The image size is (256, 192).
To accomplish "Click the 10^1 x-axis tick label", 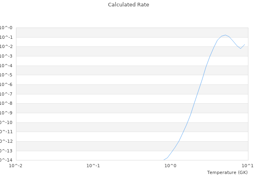I will pos(248,166).
